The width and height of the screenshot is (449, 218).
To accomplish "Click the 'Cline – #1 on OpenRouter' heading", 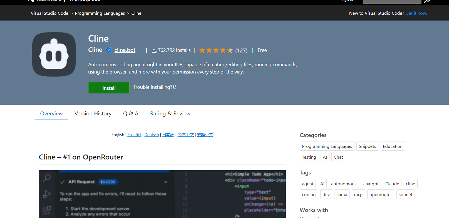I will [x=81, y=157].
